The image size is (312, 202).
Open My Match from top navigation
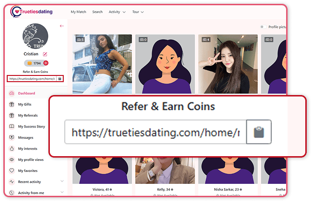click(x=79, y=12)
